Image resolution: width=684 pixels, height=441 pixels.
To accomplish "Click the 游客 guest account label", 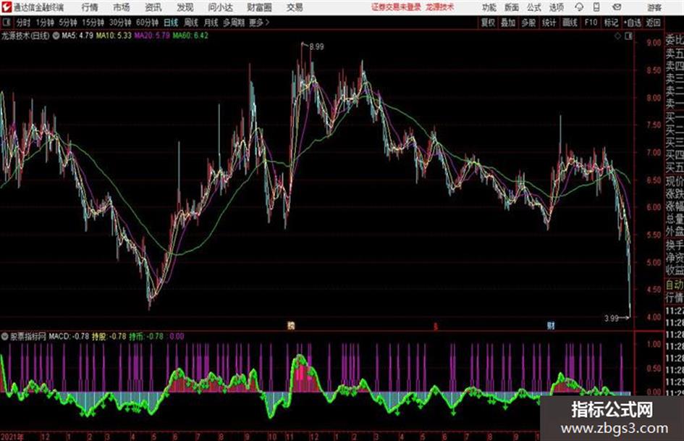I will click(x=654, y=7).
